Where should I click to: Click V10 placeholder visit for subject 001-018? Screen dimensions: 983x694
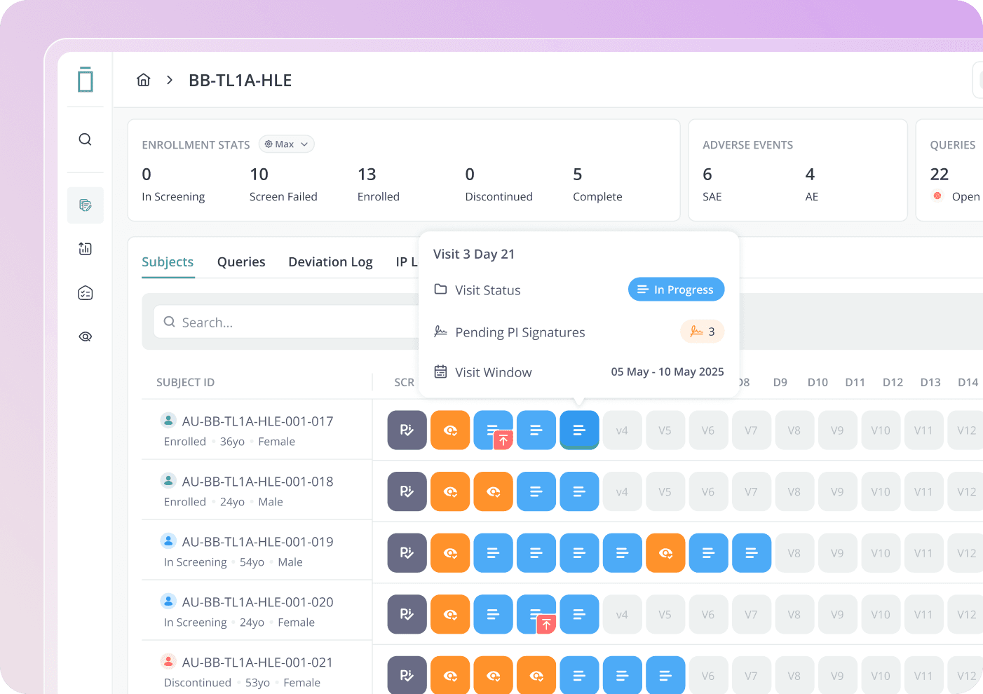(x=881, y=491)
